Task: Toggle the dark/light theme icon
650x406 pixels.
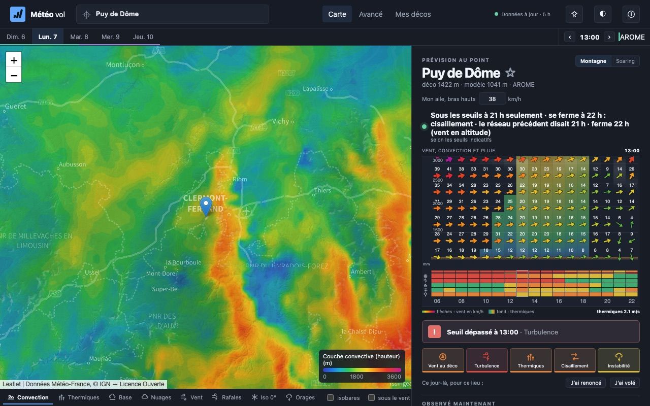Action: [603, 14]
